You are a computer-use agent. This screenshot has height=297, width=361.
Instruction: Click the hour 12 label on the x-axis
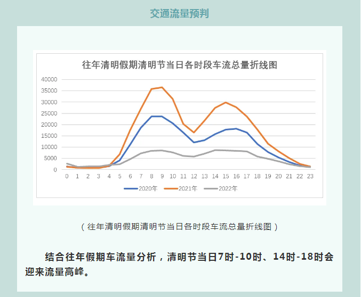tap(194, 176)
